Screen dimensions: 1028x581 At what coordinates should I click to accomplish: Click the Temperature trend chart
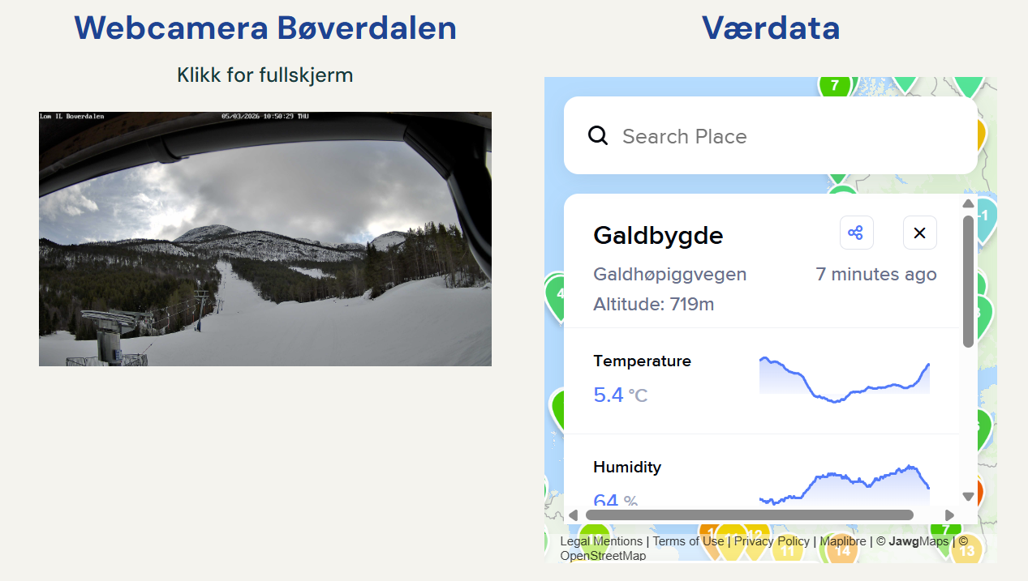point(845,378)
